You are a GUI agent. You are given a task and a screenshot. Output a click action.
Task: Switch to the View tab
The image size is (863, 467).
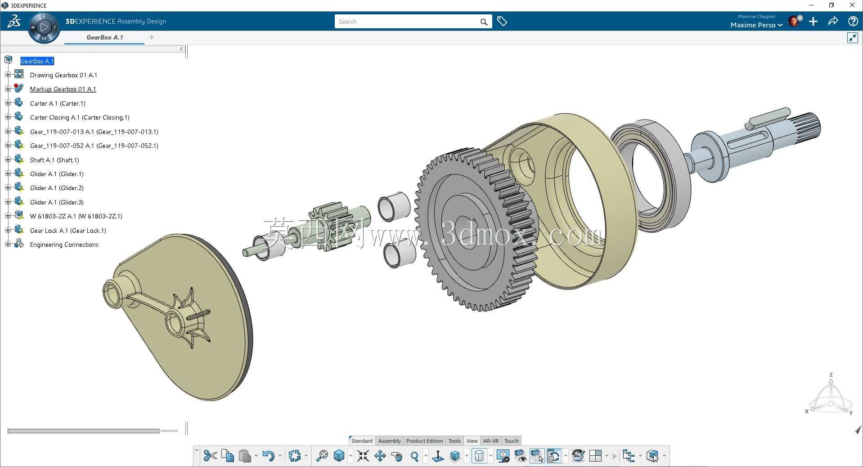point(472,441)
